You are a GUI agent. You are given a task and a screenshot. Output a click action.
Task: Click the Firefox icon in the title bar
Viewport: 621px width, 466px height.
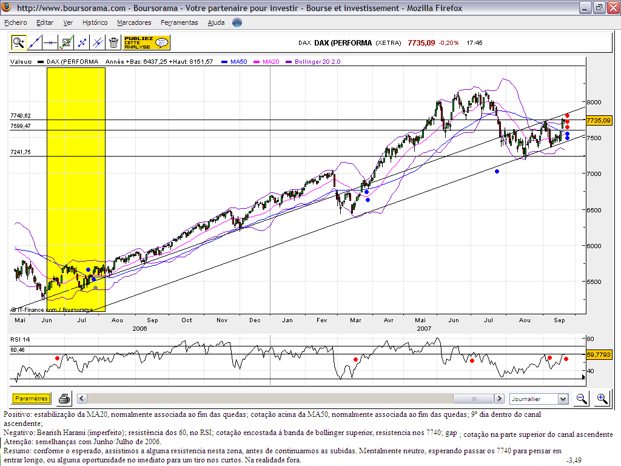tap(7, 7)
